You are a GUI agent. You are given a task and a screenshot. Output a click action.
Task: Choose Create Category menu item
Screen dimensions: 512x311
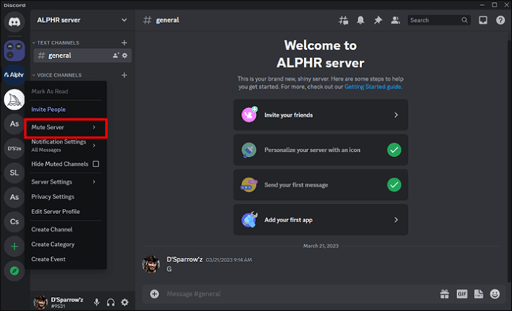[x=65, y=244]
